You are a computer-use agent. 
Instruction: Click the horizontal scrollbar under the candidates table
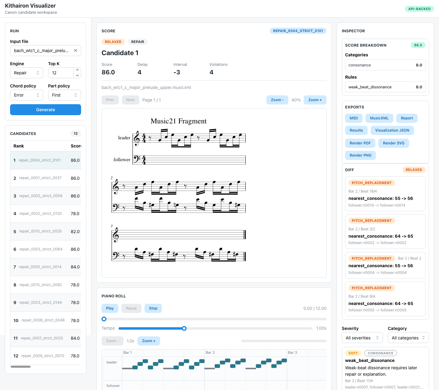pyautogui.click(x=20, y=367)
